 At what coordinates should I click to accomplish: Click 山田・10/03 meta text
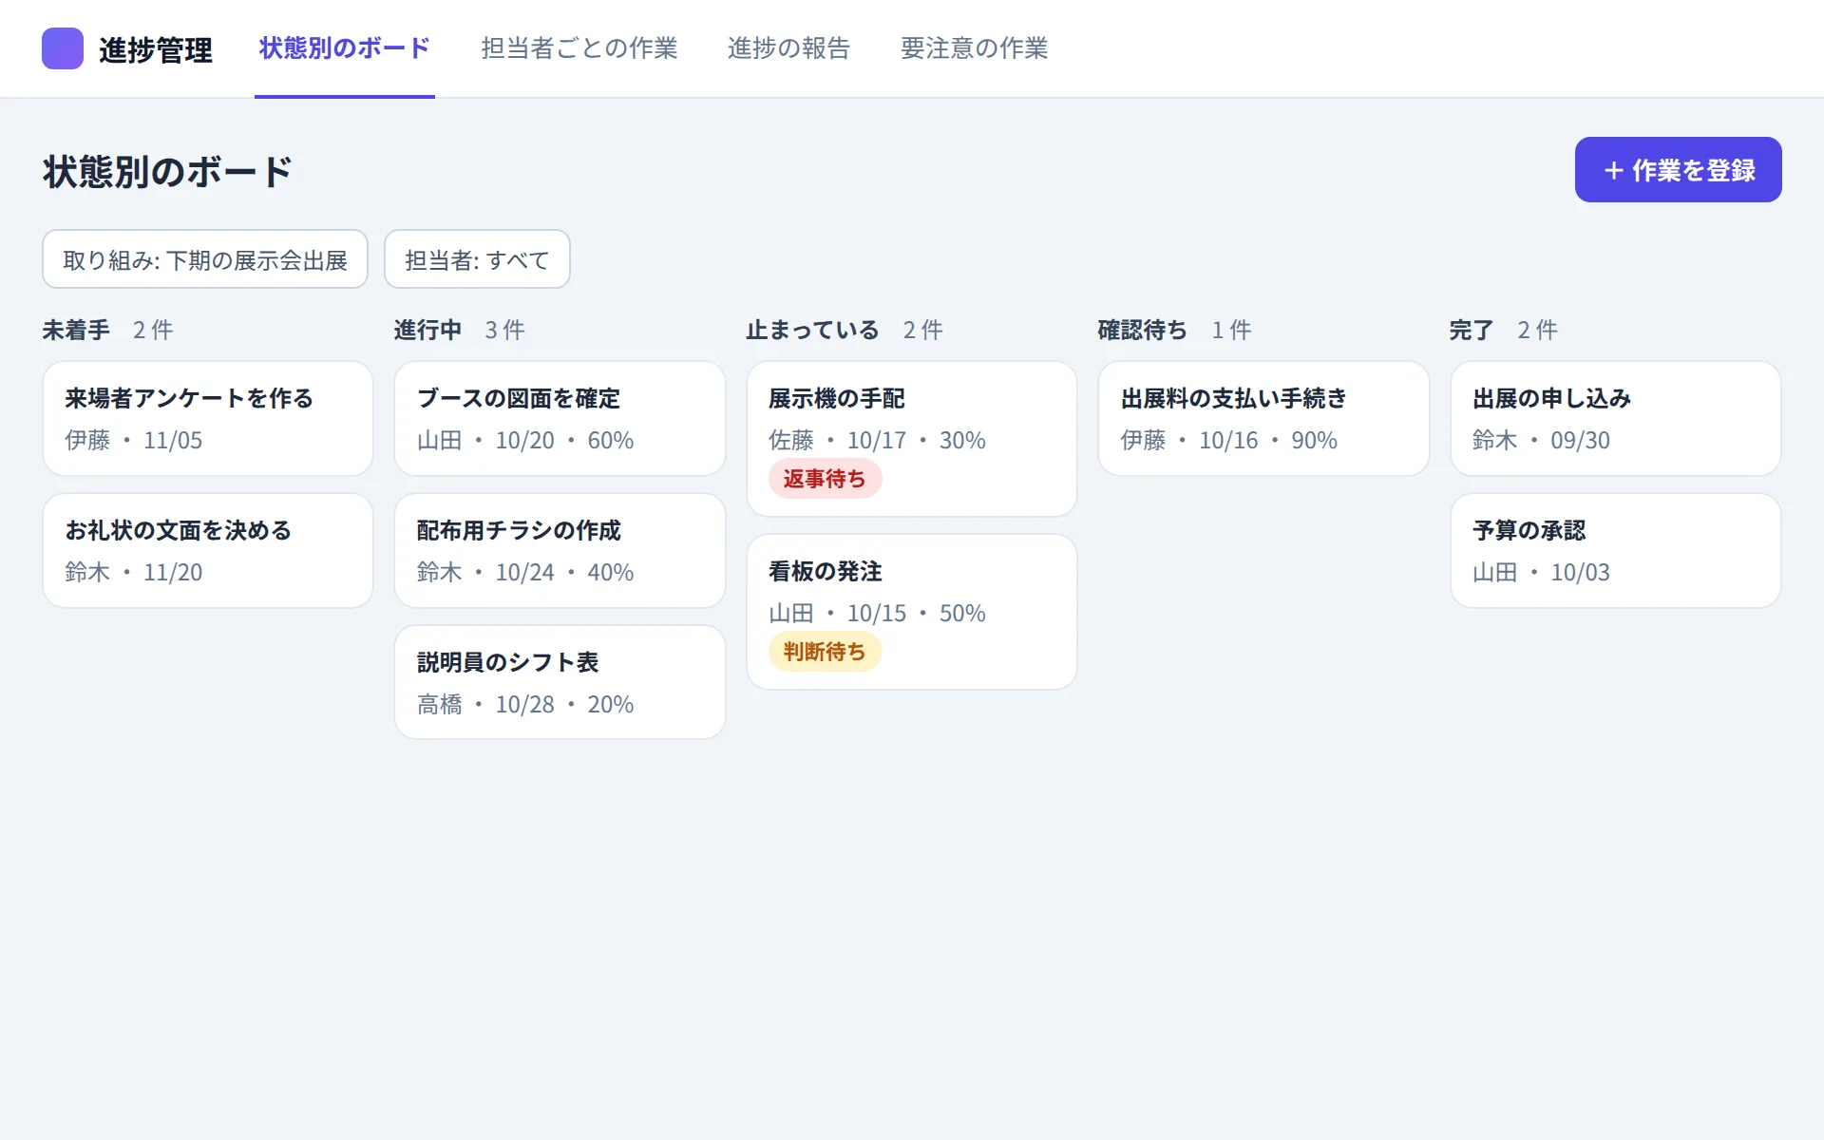coord(1541,572)
